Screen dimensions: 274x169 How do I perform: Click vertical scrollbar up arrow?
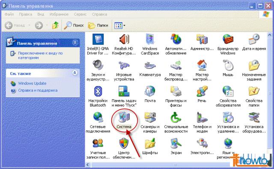pyautogui.click(x=270, y=35)
